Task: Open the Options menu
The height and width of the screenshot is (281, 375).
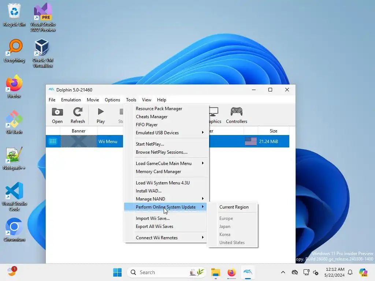Action: click(112, 100)
